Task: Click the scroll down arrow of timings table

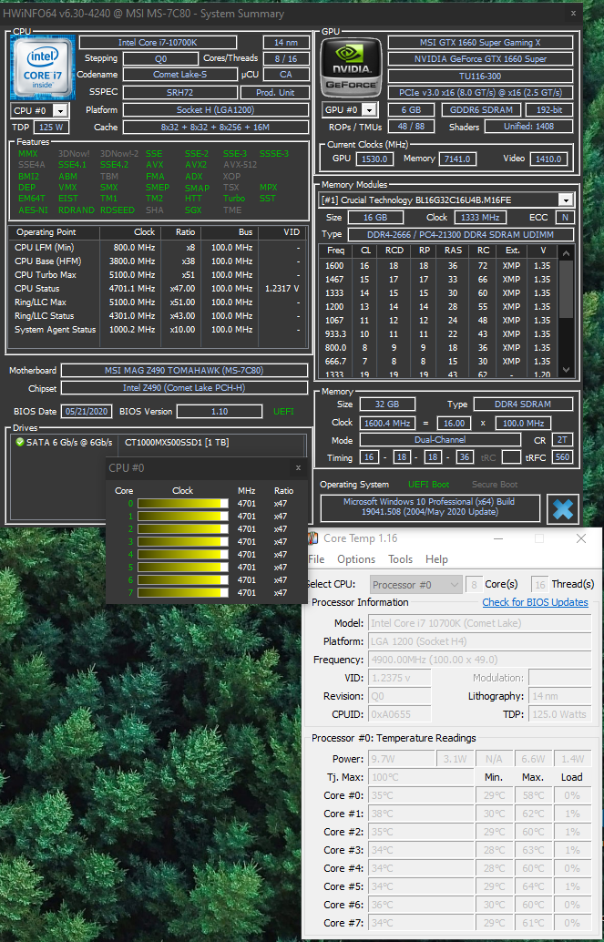Action: pyautogui.click(x=566, y=370)
